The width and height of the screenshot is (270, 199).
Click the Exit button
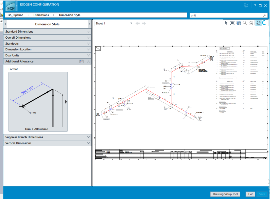tap(250, 194)
